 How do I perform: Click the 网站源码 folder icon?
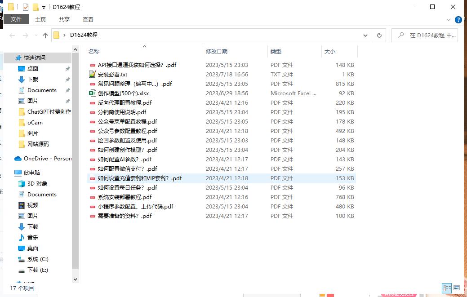tap(22, 144)
